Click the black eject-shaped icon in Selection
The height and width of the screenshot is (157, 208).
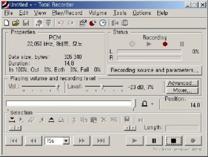(51, 120)
